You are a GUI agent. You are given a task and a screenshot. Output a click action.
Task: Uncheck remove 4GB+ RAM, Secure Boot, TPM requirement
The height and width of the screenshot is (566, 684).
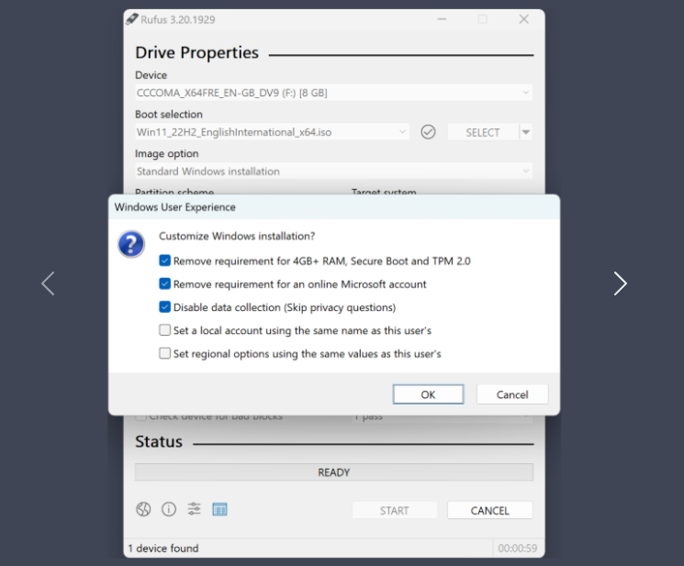tap(164, 261)
